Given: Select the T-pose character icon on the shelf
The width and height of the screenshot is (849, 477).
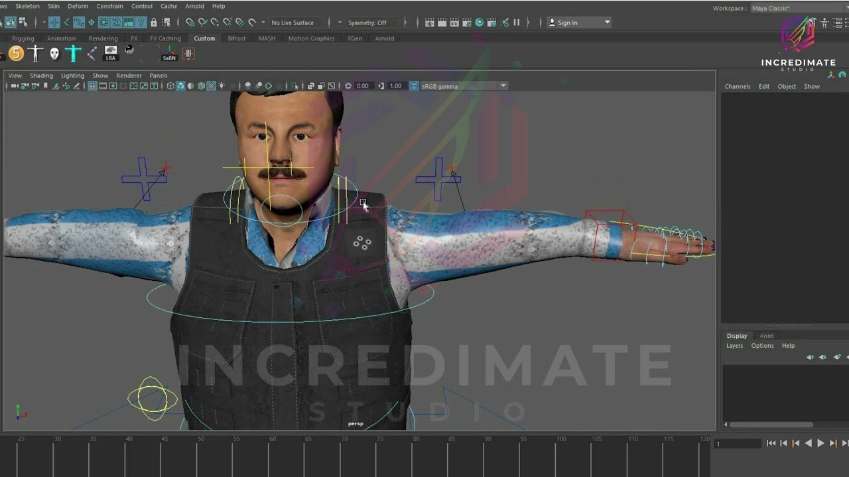Looking at the screenshot, I should 34,53.
